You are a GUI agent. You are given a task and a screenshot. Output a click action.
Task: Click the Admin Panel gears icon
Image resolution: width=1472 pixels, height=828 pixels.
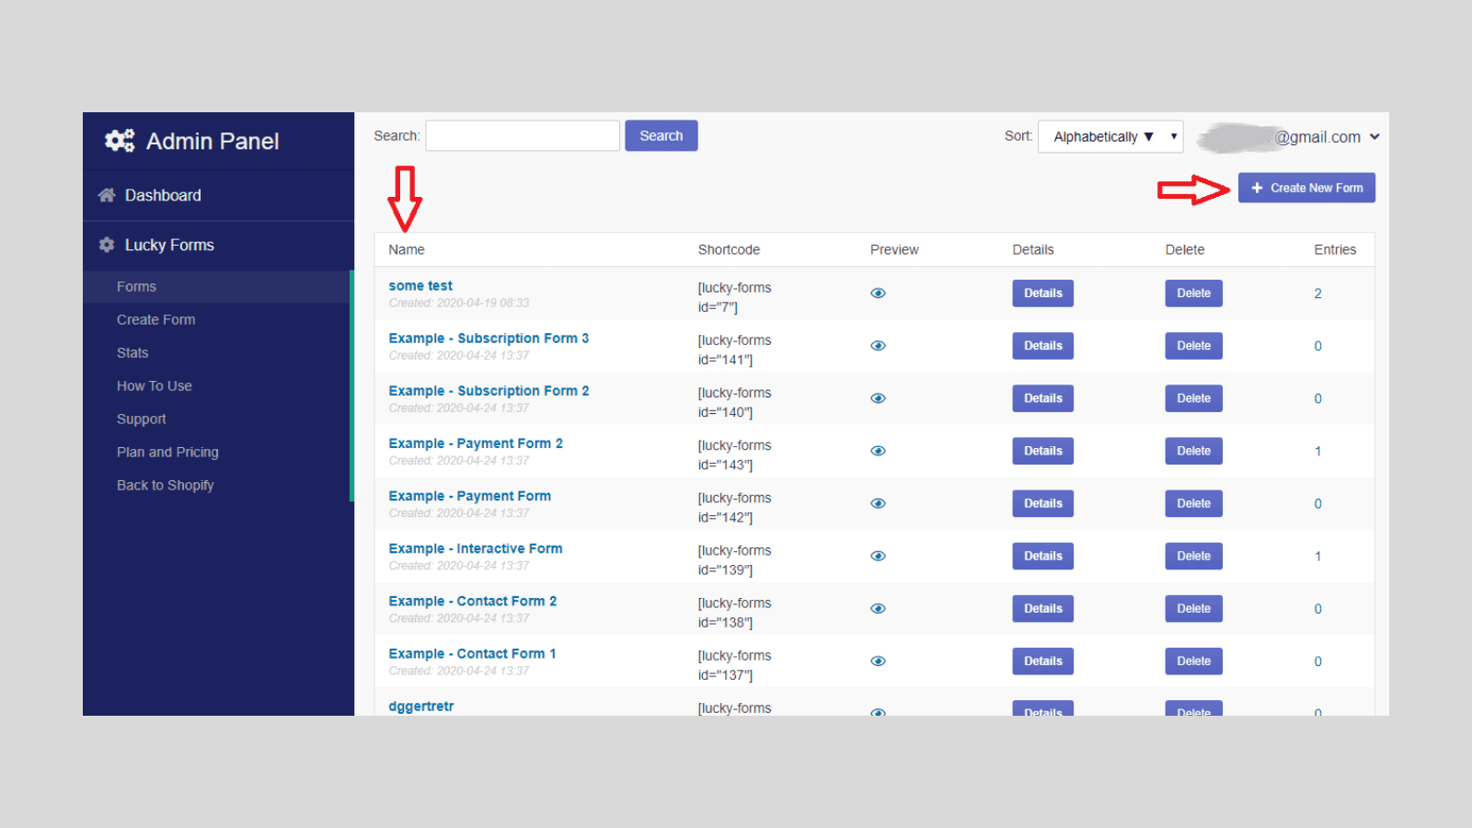tap(119, 140)
